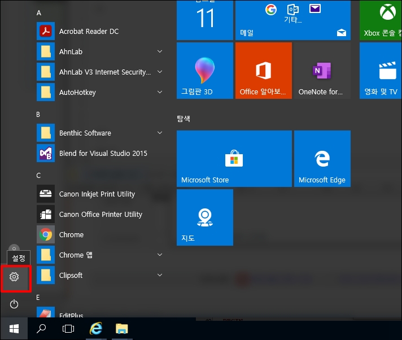
Task: Expand the AhnLab folder chevron
Action: [160, 51]
